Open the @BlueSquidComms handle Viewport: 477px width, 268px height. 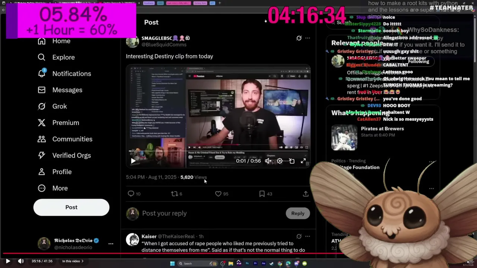[x=164, y=45]
